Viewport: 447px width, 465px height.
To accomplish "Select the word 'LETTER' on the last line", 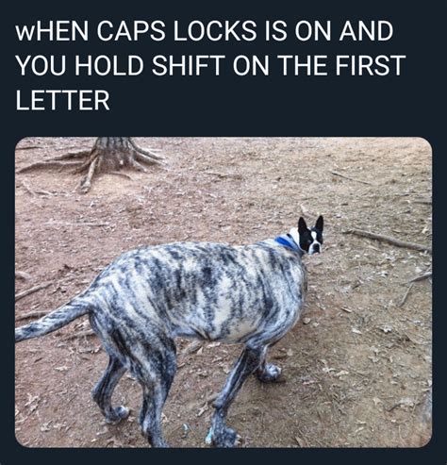I will (62, 100).
